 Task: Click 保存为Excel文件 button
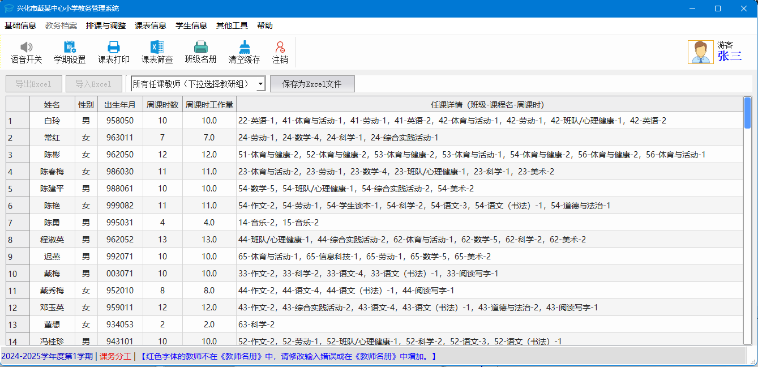click(312, 84)
